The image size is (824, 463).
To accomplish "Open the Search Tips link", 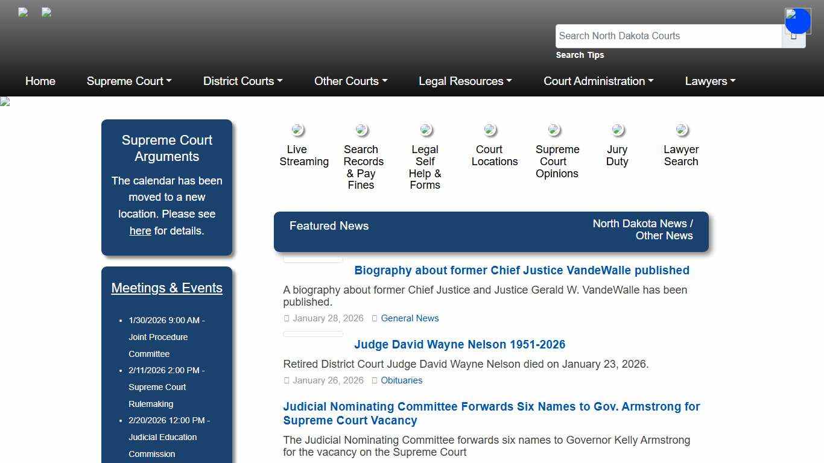I will [579, 55].
